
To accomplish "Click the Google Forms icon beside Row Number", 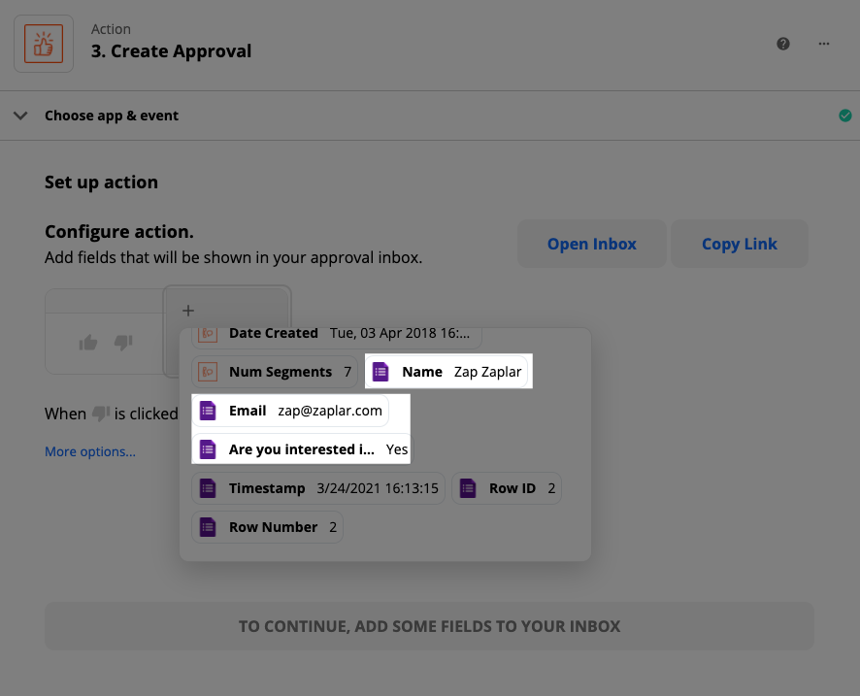I will tap(208, 527).
